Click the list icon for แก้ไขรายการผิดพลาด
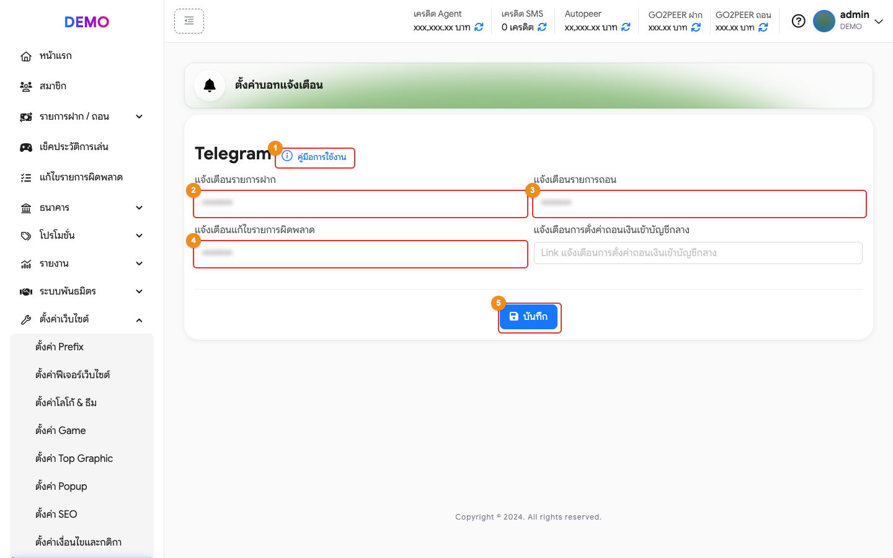This screenshot has width=893, height=558. point(26,178)
